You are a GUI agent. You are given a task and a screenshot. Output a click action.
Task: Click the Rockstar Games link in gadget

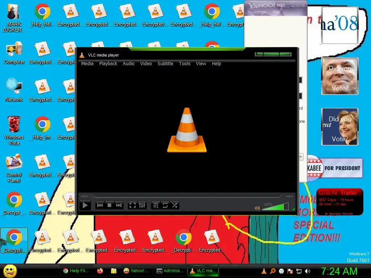[x=339, y=214]
